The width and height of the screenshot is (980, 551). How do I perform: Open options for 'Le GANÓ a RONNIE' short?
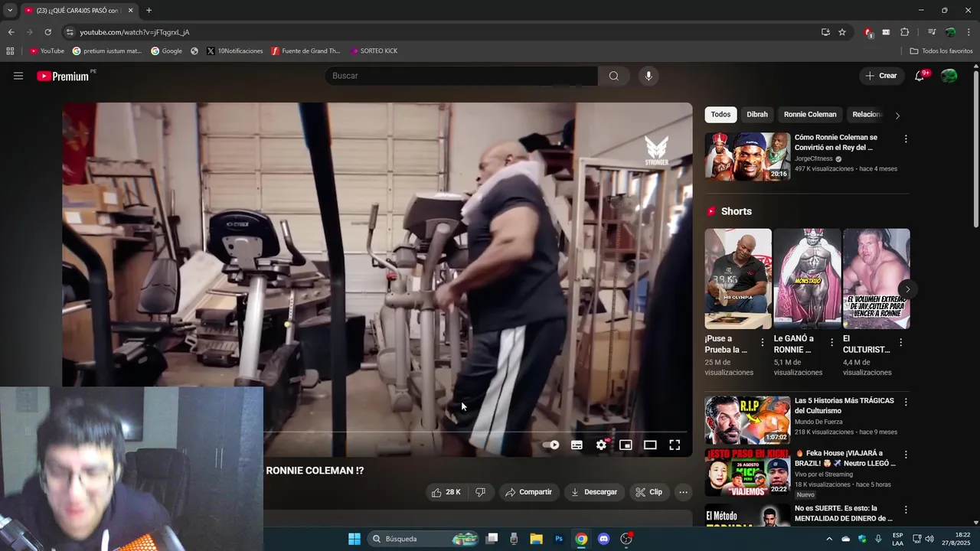(x=831, y=343)
